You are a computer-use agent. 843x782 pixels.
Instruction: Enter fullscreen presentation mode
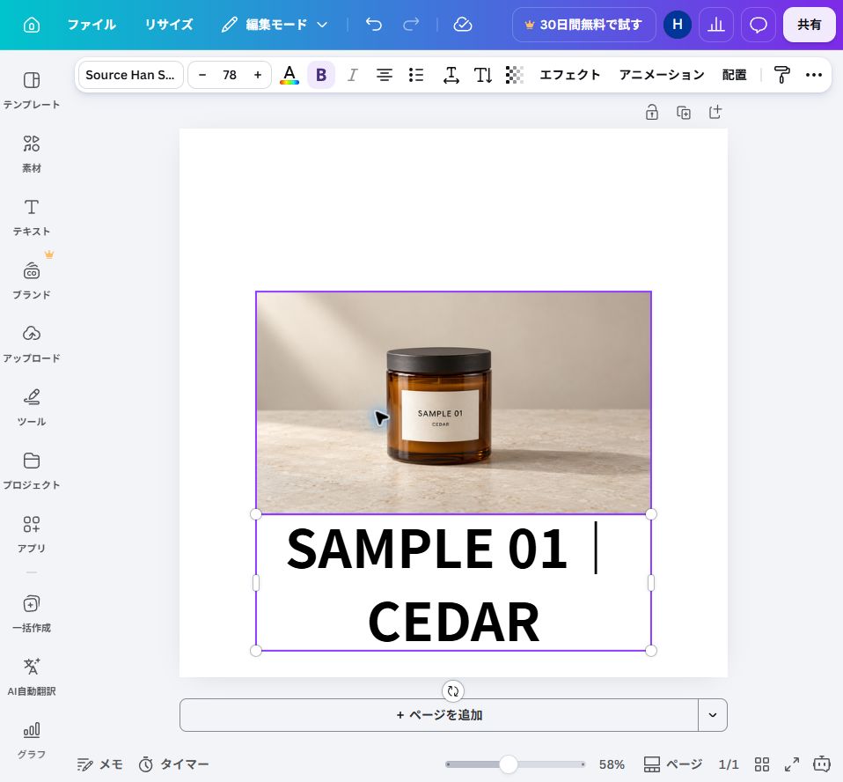click(792, 764)
